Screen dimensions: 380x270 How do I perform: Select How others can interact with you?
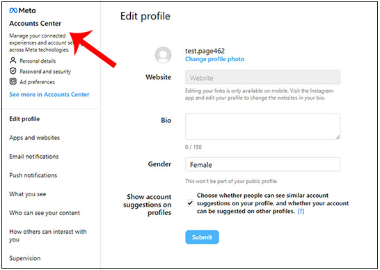[x=48, y=235]
